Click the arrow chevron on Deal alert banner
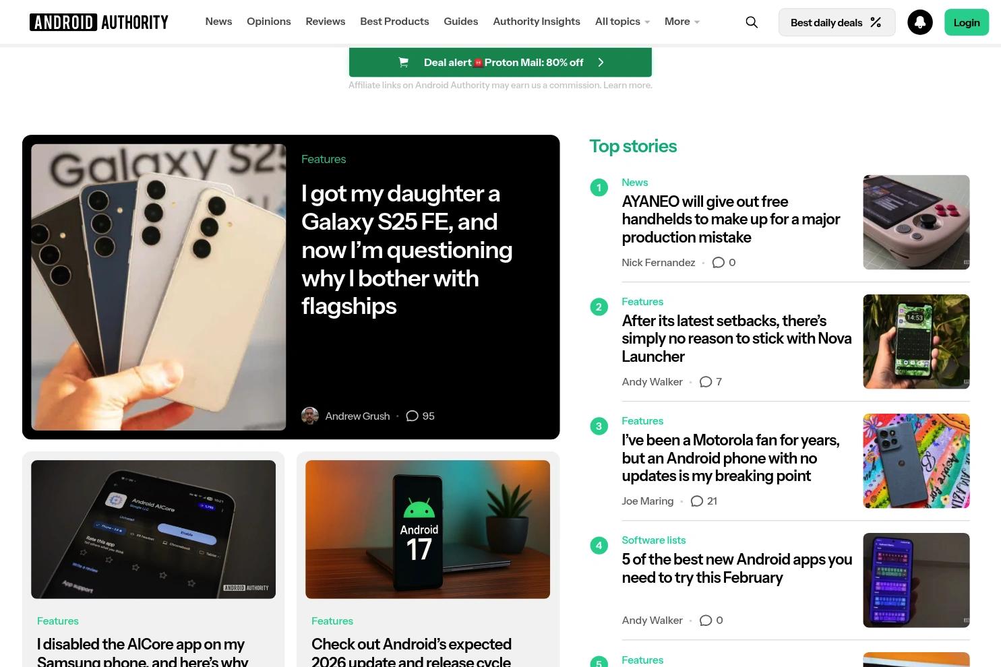The width and height of the screenshot is (1001, 667). pos(601,63)
